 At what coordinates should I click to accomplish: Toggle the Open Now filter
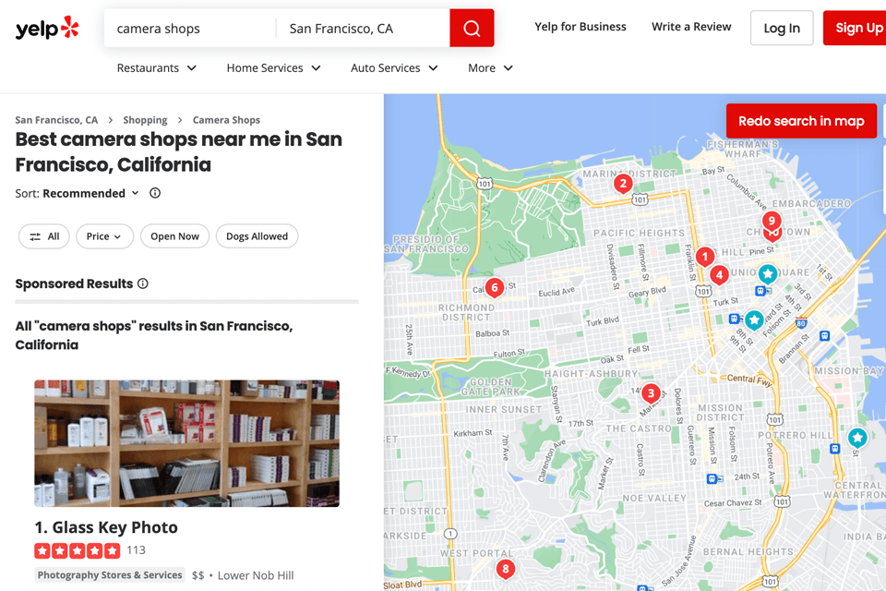click(x=174, y=236)
